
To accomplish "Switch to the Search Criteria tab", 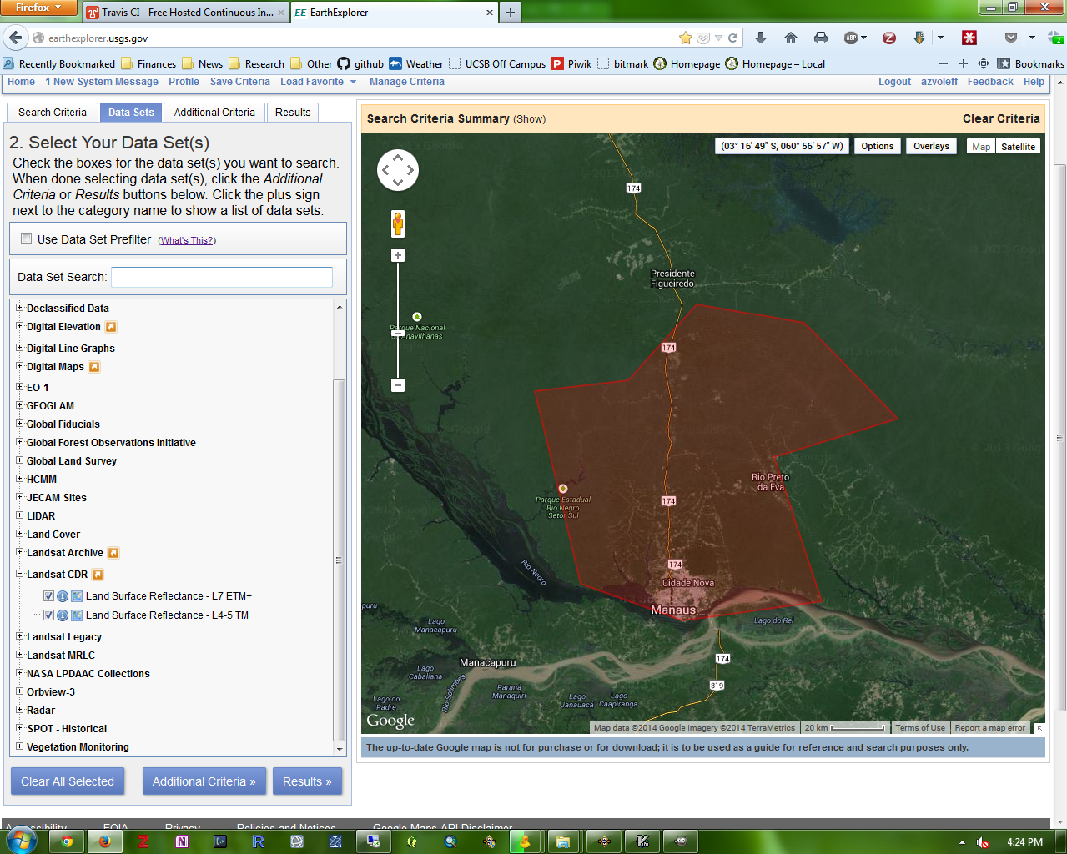I will (x=53, y=113).
